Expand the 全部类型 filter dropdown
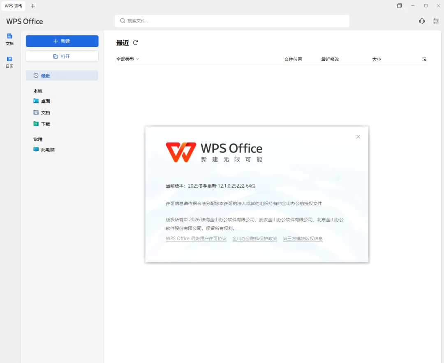Viewport: 444px width, 363px height. (x=128, y=59)
